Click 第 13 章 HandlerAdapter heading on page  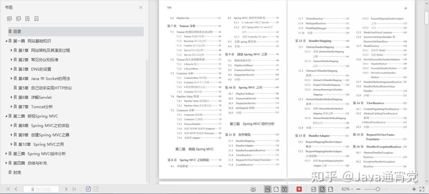(312, 136)
